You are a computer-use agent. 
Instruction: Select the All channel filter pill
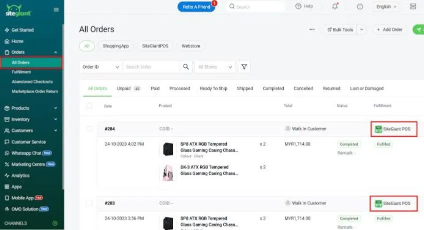point(87,46)
